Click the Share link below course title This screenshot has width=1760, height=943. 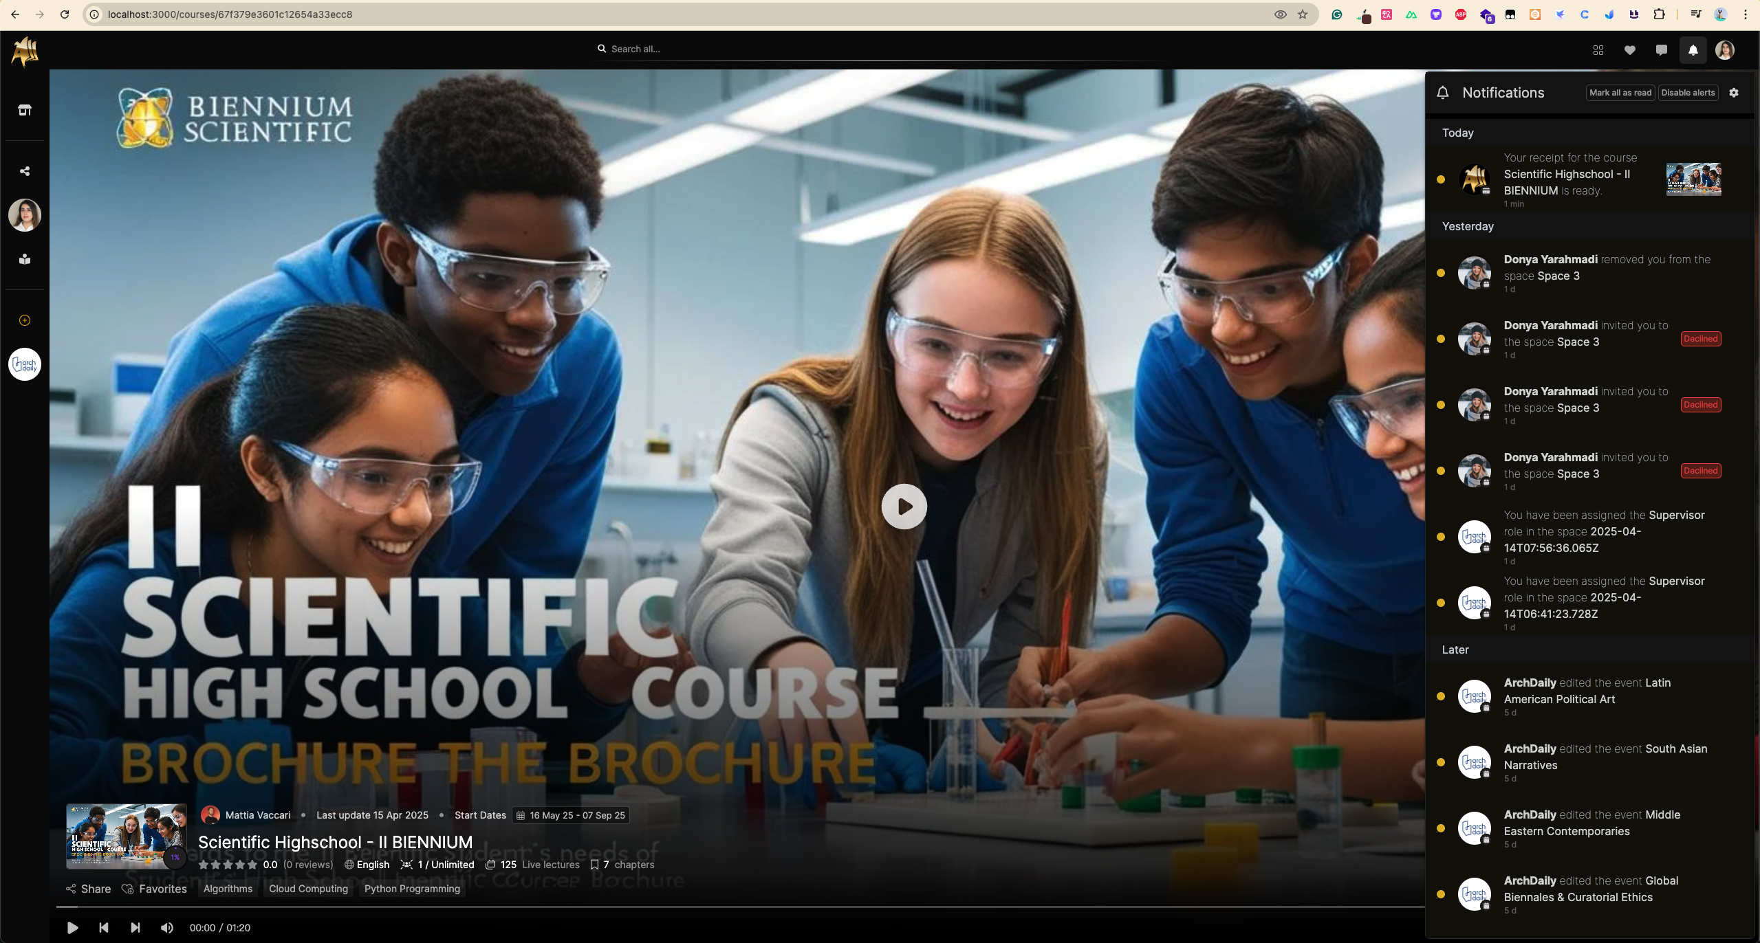tap(88, 889)
